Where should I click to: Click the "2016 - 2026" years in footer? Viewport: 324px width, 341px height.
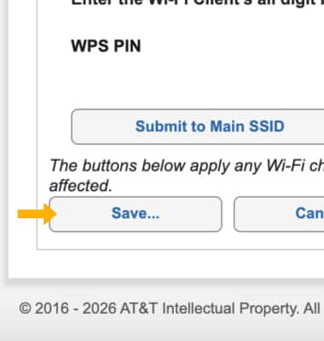point(75,309)
